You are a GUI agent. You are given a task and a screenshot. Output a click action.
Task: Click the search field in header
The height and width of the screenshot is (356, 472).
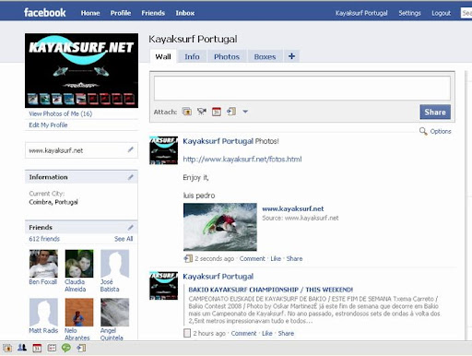[x=466, y=13]
